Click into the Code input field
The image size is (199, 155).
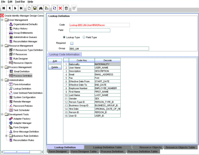(x=100, y=25)
